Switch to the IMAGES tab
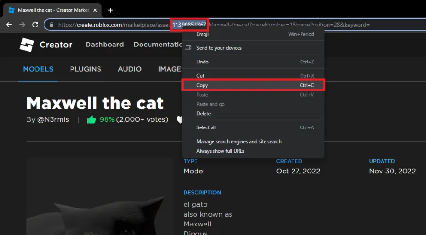The width and height of the screenshot is (426, 235). 169,69
